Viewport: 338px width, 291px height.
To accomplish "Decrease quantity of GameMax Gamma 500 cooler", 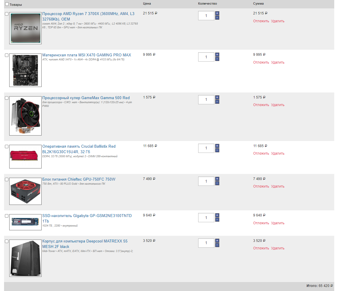I will pos(217,102).
